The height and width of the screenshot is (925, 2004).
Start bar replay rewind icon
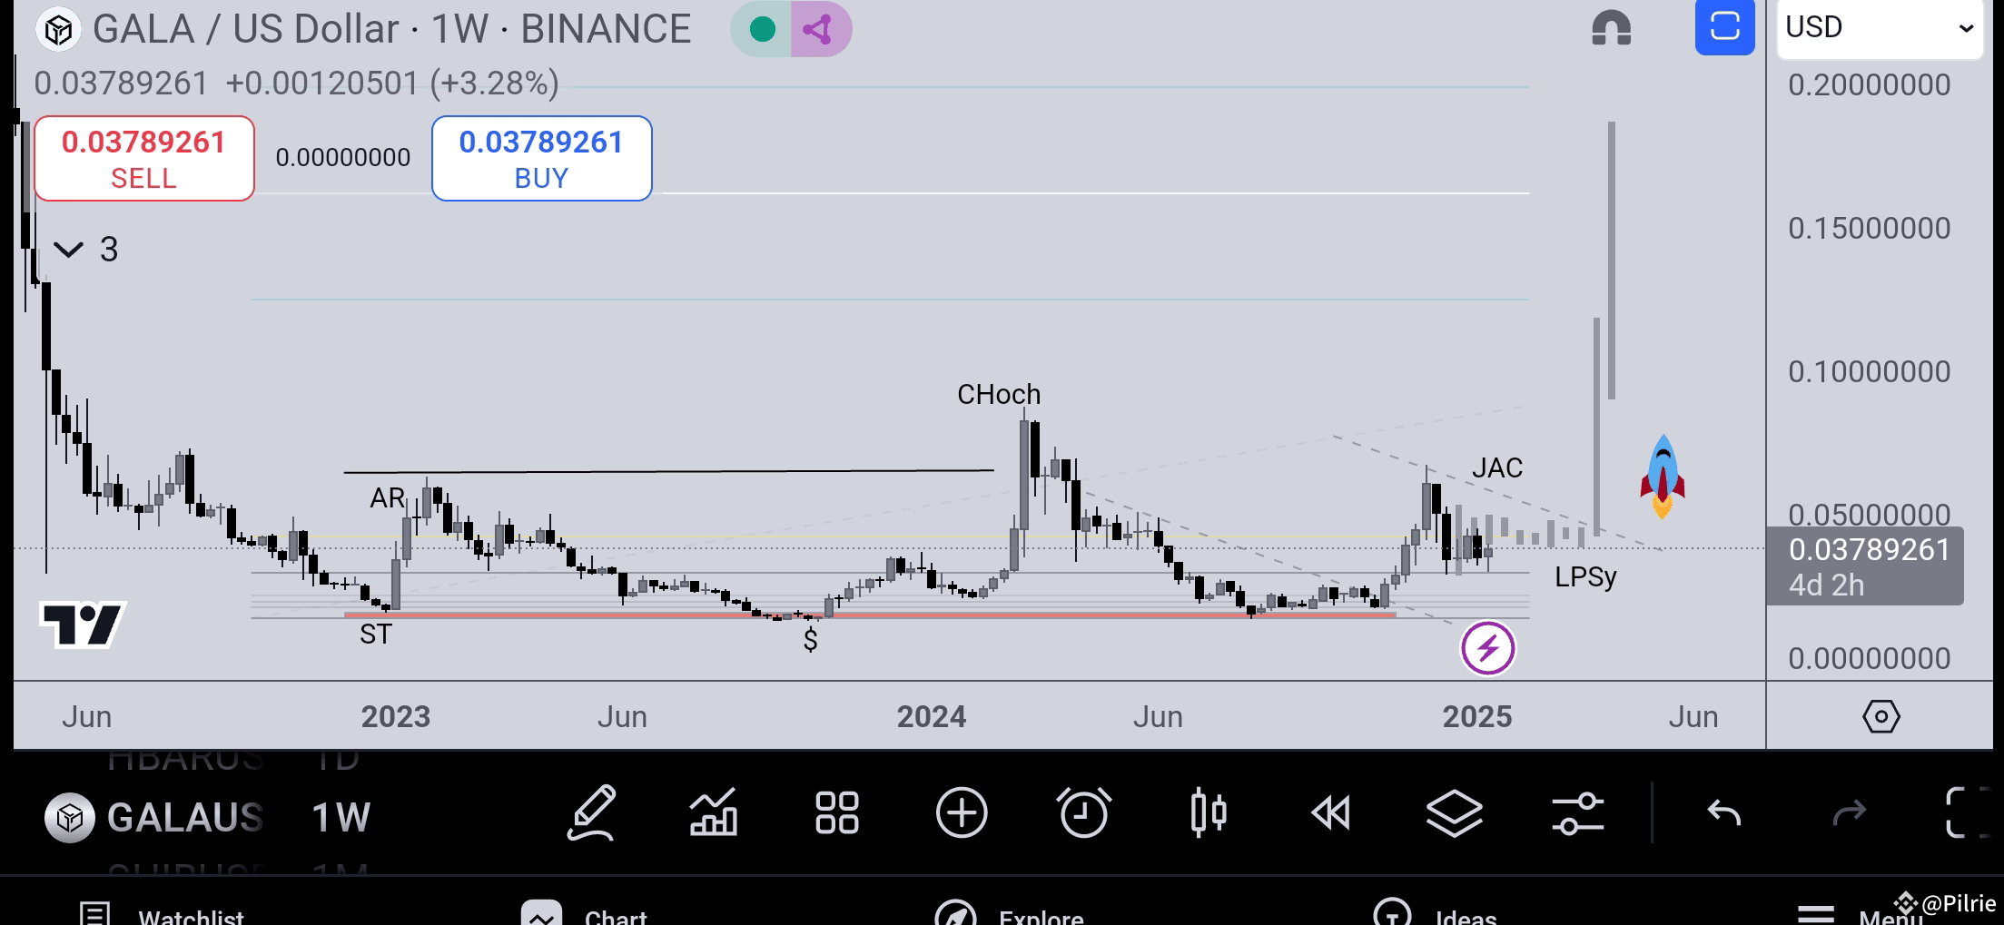coord(1331,812)
